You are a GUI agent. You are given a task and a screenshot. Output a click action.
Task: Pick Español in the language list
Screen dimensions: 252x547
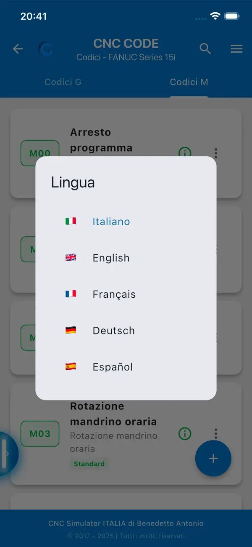[x=112, y=367]
